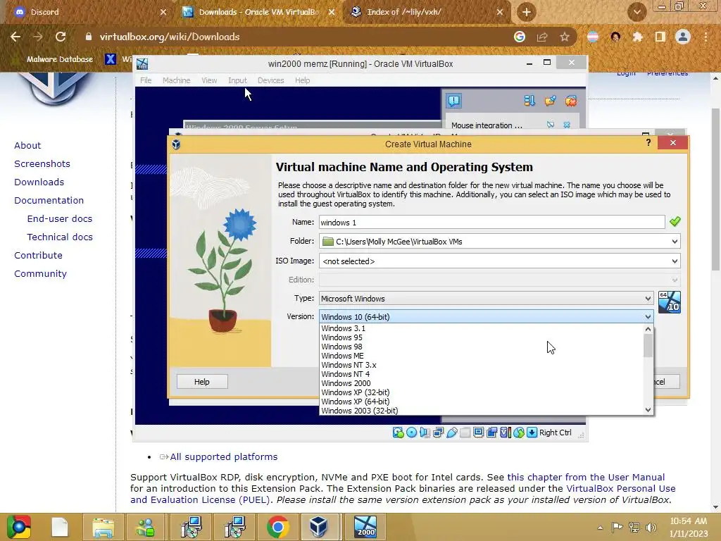Select Windows 2003 (32-bit) from version list
Image resolution: width=721 pixels, height=541 pixels.
pyautogui.click(x=481, y=411)
